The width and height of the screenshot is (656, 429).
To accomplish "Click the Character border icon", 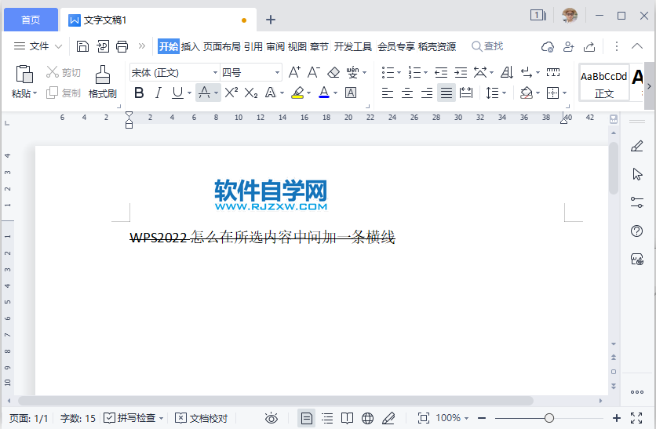I will (351, 93).
